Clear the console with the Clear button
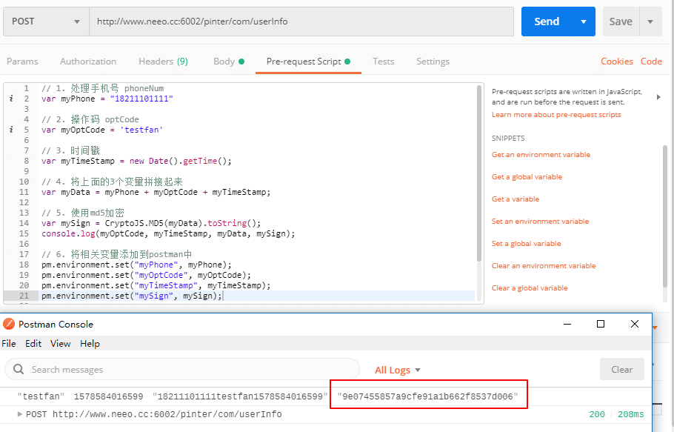The height and width of the screenshot is (432, 674). pyautogui.click(x=622, y=369)
